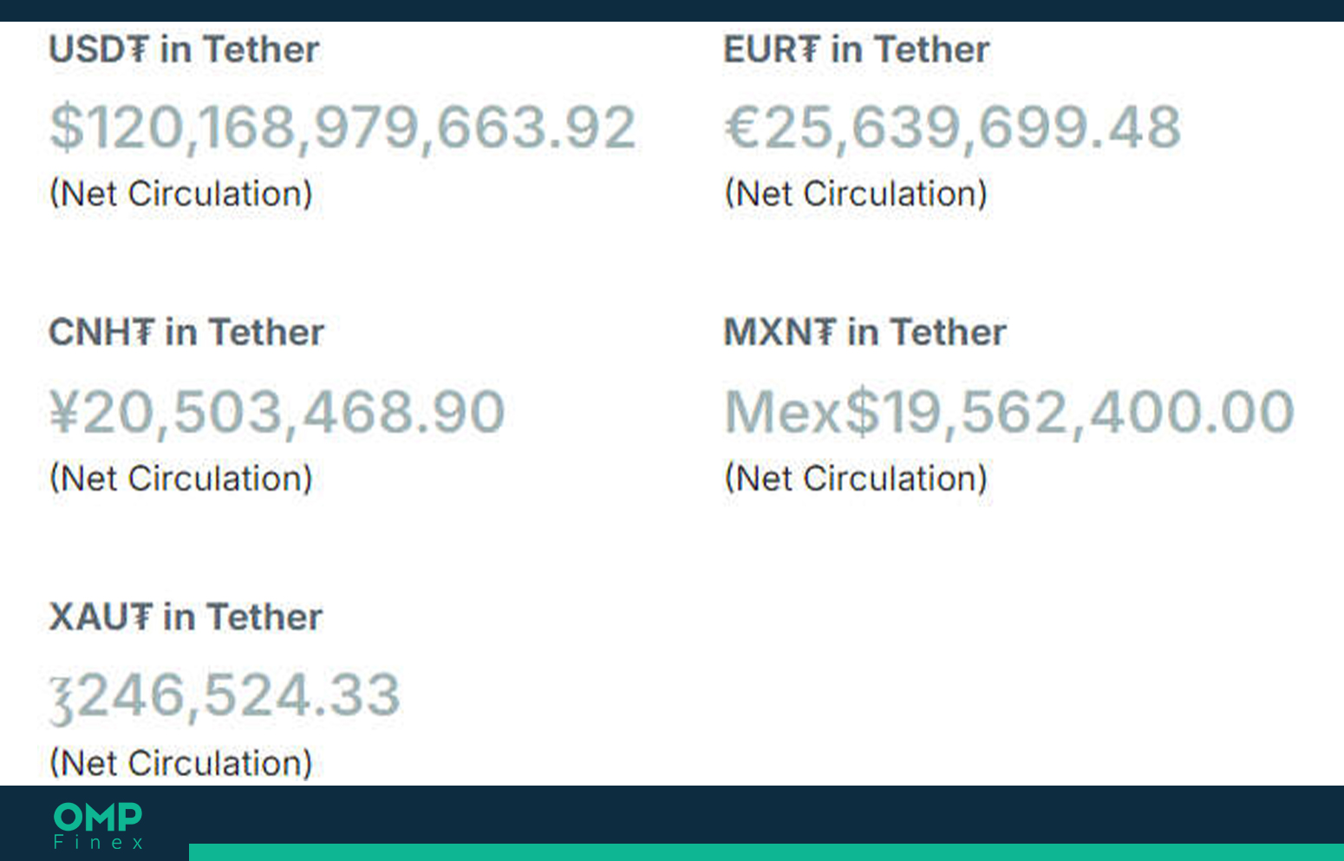Click the green bar at bottom

(767, 852)
